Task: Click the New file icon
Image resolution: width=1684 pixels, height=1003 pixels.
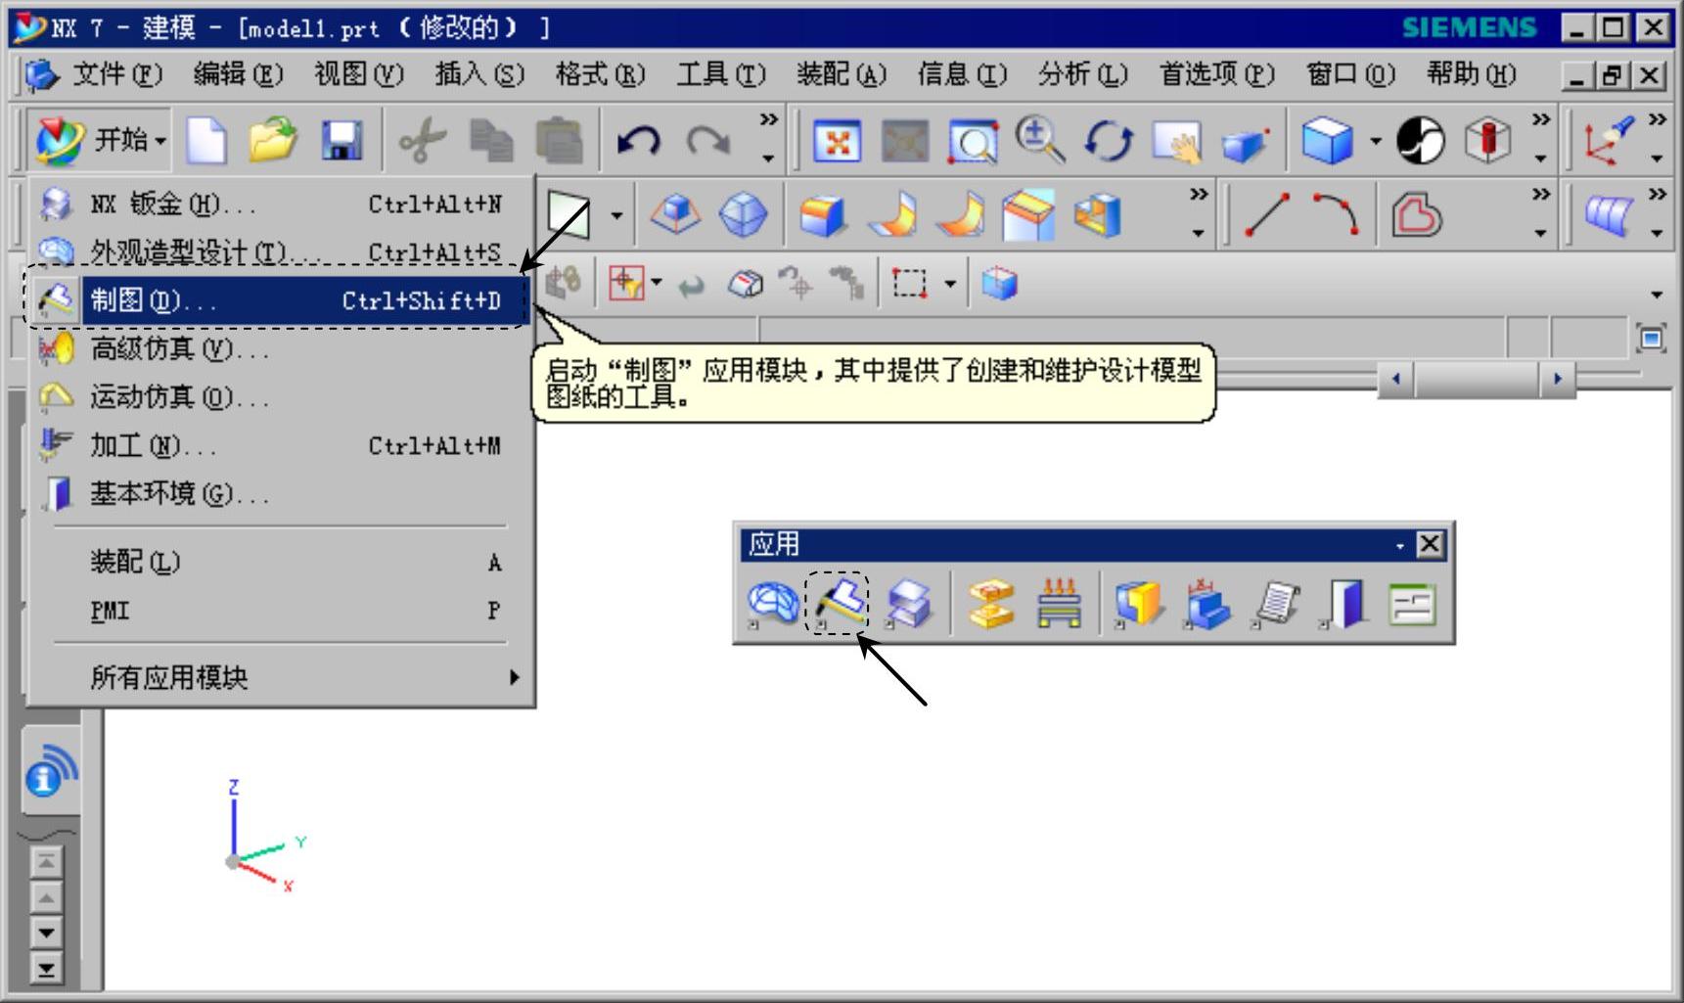Action: point(206,141)
